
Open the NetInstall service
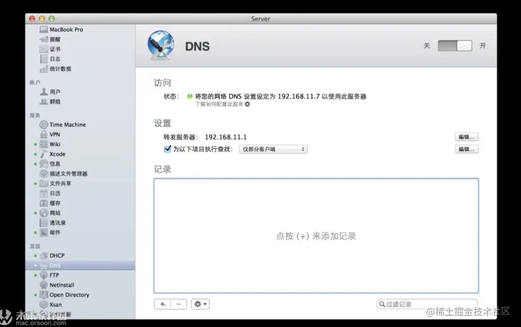pyautogui.click(x=57, y=285)
